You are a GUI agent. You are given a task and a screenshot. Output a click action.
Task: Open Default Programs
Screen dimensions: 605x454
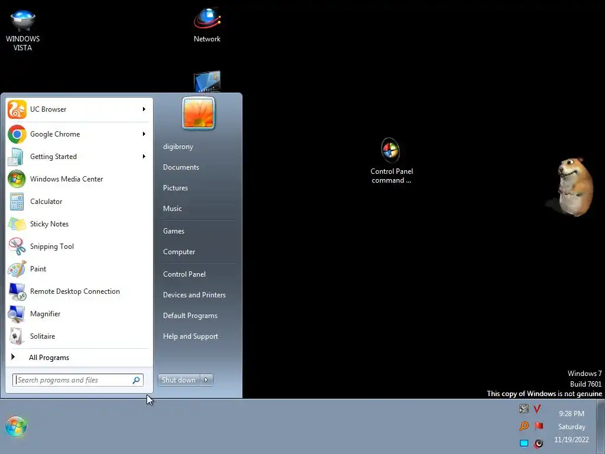click(190, 316)
